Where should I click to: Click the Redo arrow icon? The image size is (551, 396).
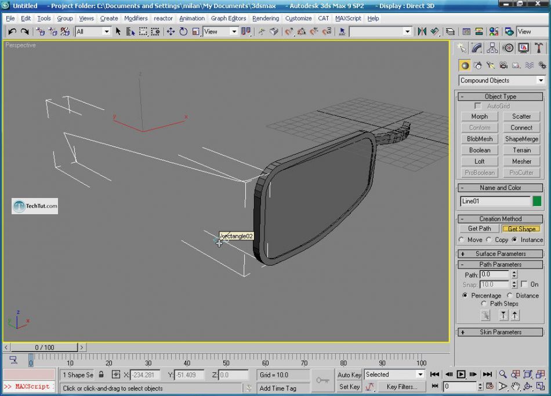[x=24, y=32]
